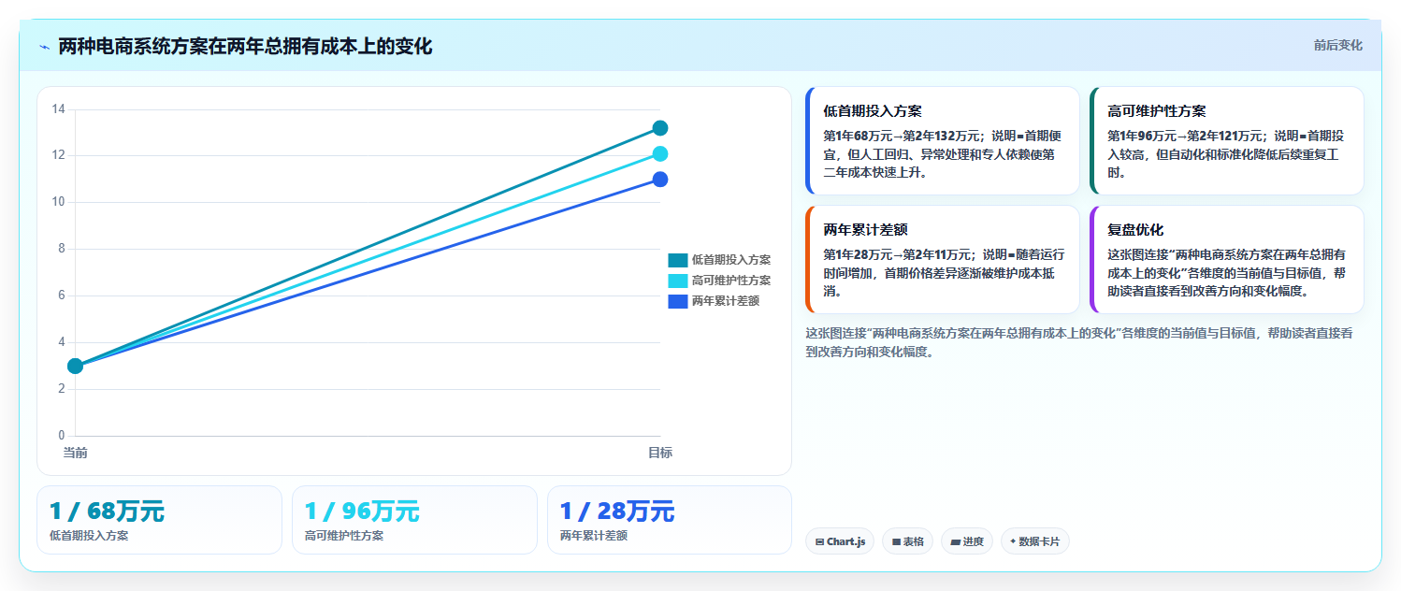Click the 表格 tag square icon
Viewport: 1401px width, 591px height.
[896, 541]
